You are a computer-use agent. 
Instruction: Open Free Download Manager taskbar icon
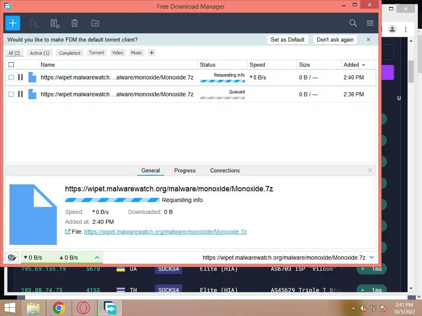[x=110, y=308]
